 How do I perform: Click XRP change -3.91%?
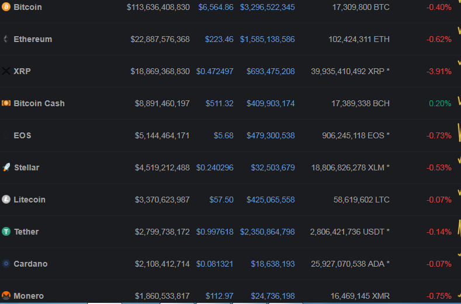click(439, 71)
